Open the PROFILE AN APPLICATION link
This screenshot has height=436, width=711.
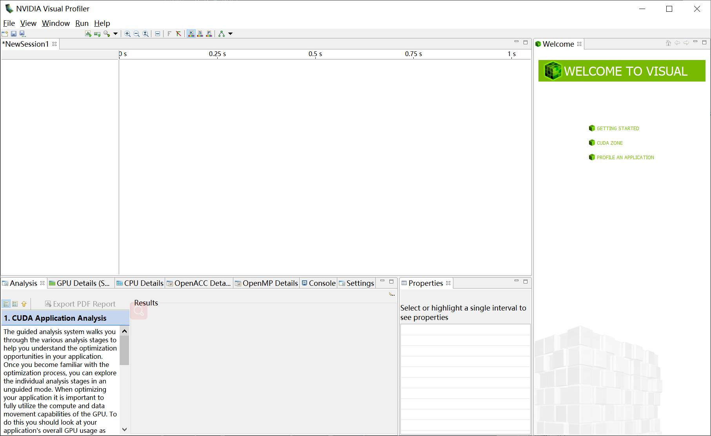tap(621, 157)
